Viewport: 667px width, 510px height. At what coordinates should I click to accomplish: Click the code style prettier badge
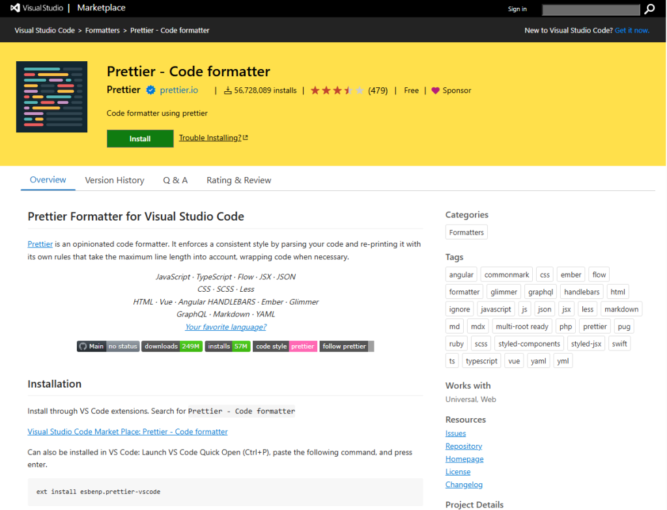(x=285, y=347)
